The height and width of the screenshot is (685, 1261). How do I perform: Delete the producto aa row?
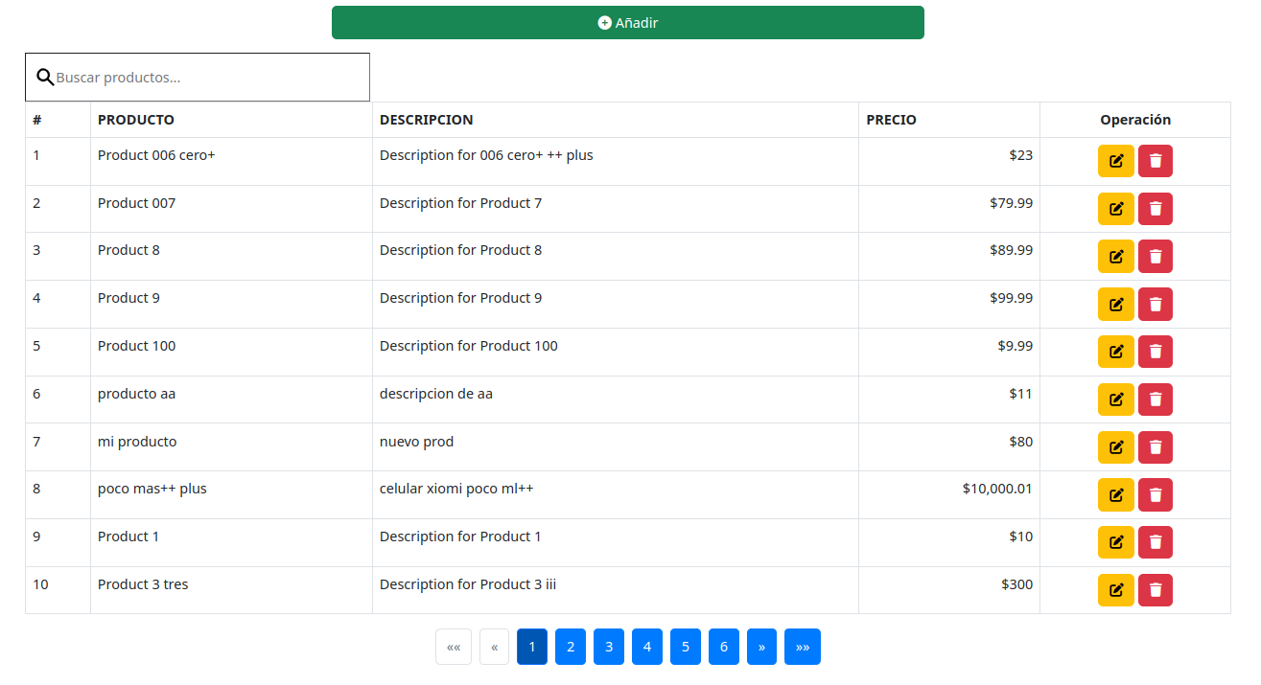[1156, 400]
